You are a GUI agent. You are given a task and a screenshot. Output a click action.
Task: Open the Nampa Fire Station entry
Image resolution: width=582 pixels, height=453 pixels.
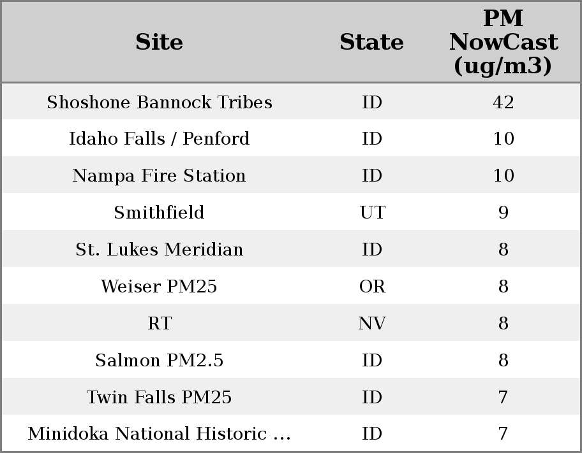point(160,176)
